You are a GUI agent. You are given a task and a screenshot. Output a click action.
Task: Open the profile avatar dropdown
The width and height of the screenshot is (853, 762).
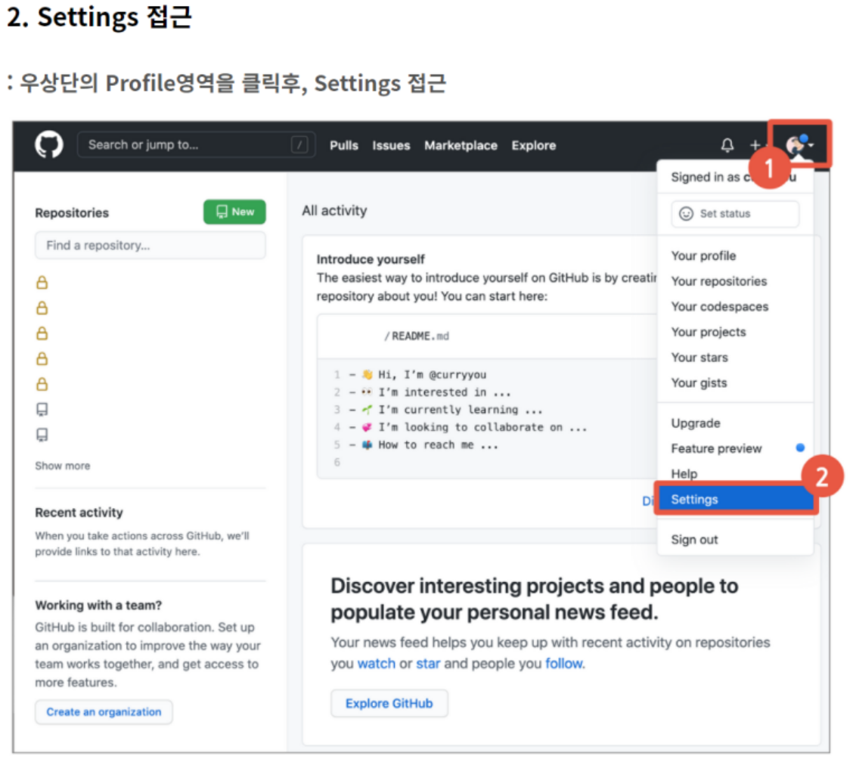800,144
